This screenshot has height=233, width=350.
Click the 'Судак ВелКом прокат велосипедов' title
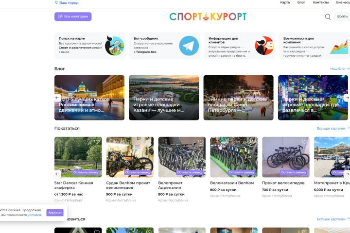click(x=128, y=185)
